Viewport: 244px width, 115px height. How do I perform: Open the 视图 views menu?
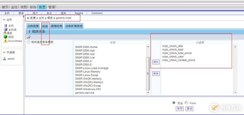point(24,7)
